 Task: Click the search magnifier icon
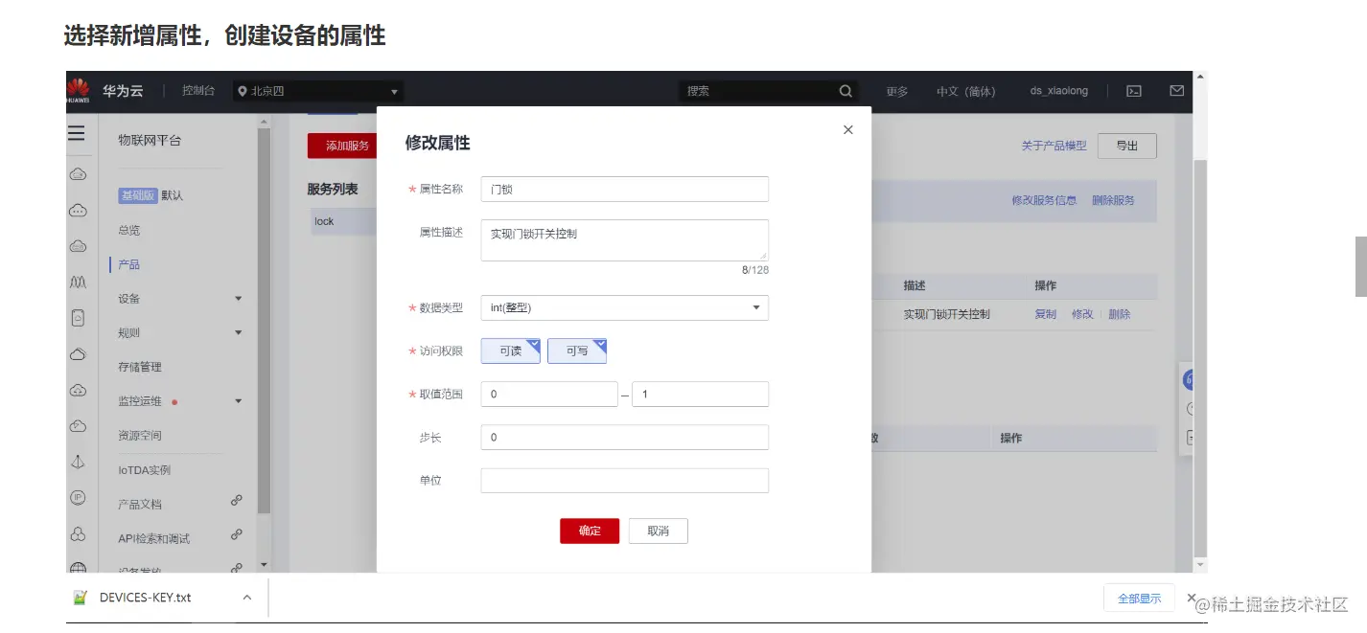pos(846,91)
